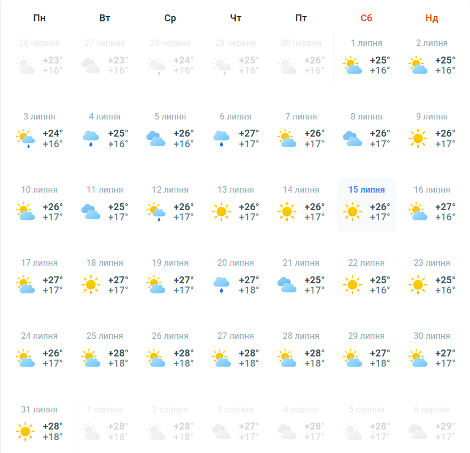Click the Нд weekday column header
This screenshot has height=453, width=470.
[x=432, y=18]
